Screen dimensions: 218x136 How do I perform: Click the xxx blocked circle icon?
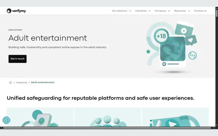(192, 55)
